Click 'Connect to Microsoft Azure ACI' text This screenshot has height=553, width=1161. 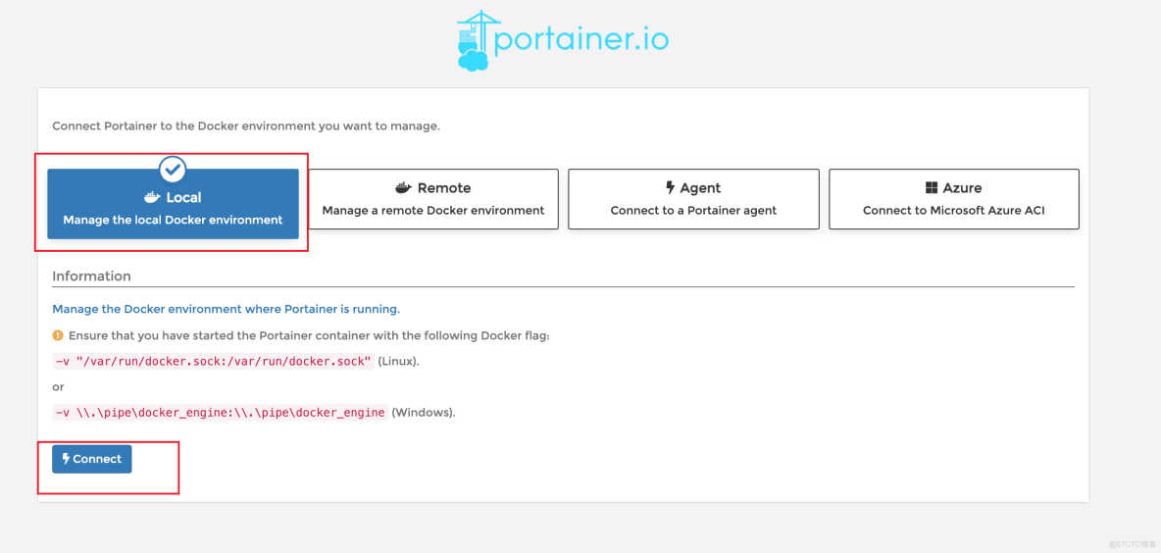[954, 210]
